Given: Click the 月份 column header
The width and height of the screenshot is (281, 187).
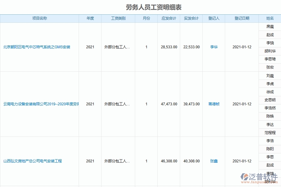Looking at the screenshot, I should (146, 18).
